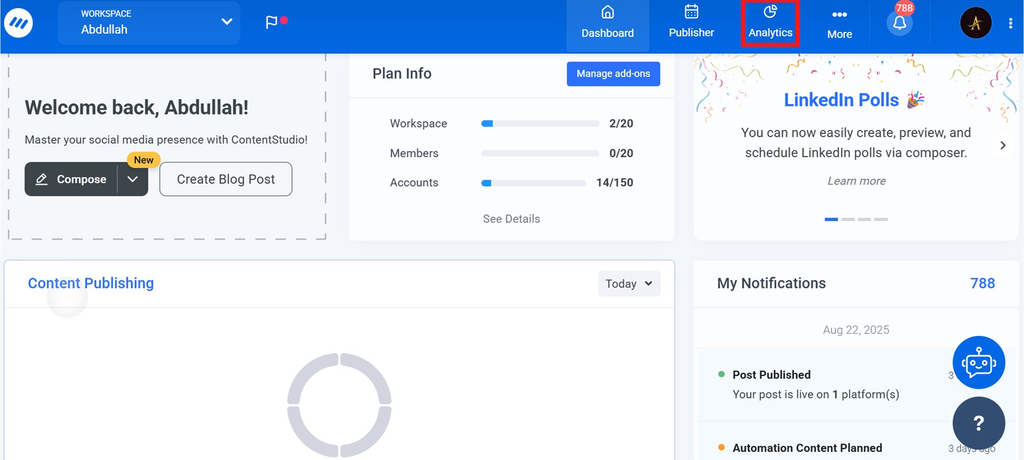Click the 788 notifications count

point(982,283)
